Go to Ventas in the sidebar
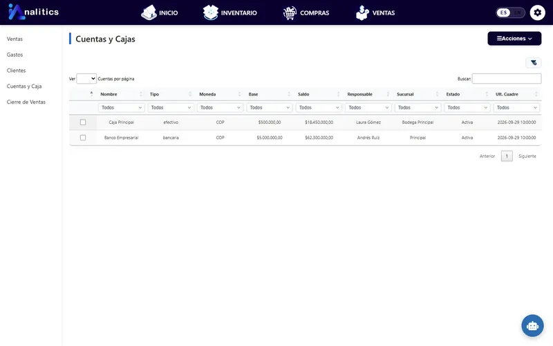 [15, 39]
